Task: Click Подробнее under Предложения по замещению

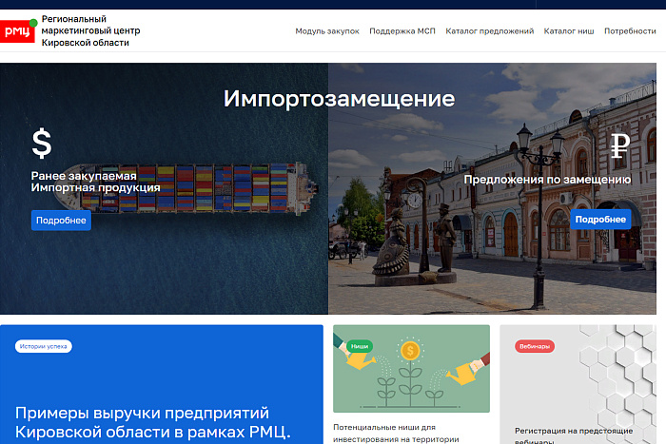Action: tap(600, 220)
